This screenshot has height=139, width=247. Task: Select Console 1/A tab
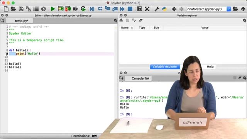pos(139,78)
